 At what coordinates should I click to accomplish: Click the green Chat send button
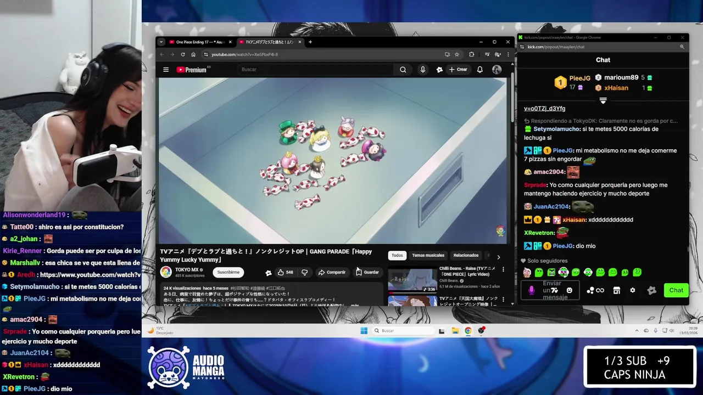click(676, 290)
